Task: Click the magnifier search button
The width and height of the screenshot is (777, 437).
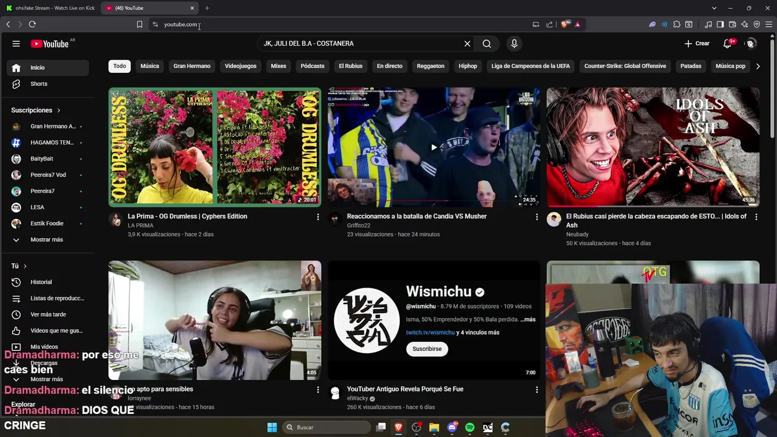Action: coord(487,44)
